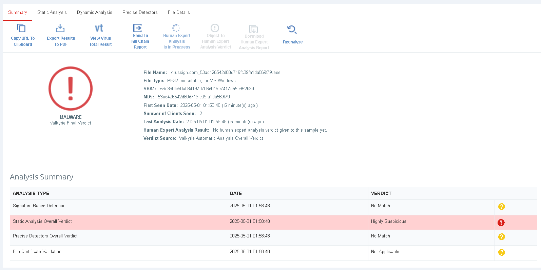Screen dimensions: 541x270
Task: Click the file name virussign.com exe text
Action: click(226, 73)
